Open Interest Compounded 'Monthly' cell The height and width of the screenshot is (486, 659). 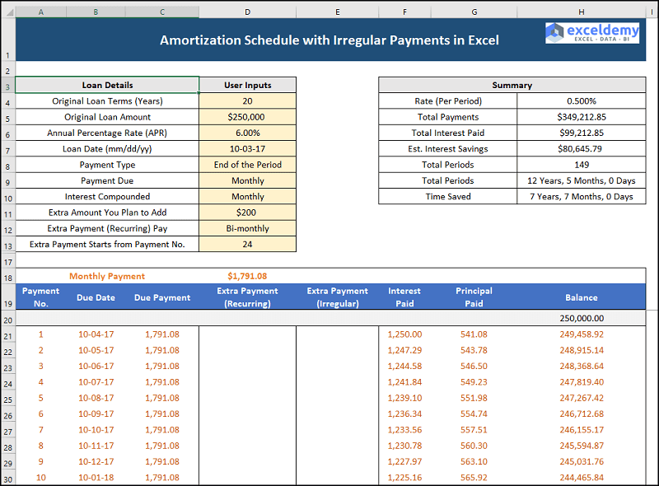pyautogui.click(x=248, y=197)
